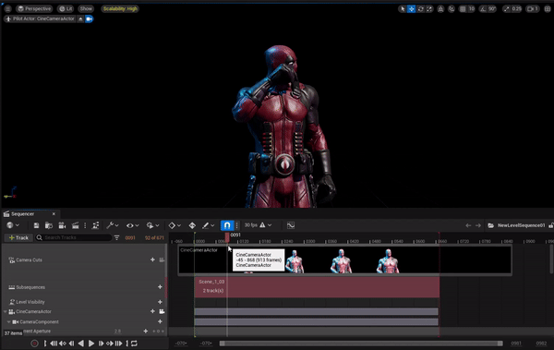
Task: Select the viewport Select mode arrow tool
Action: point(402,9)
